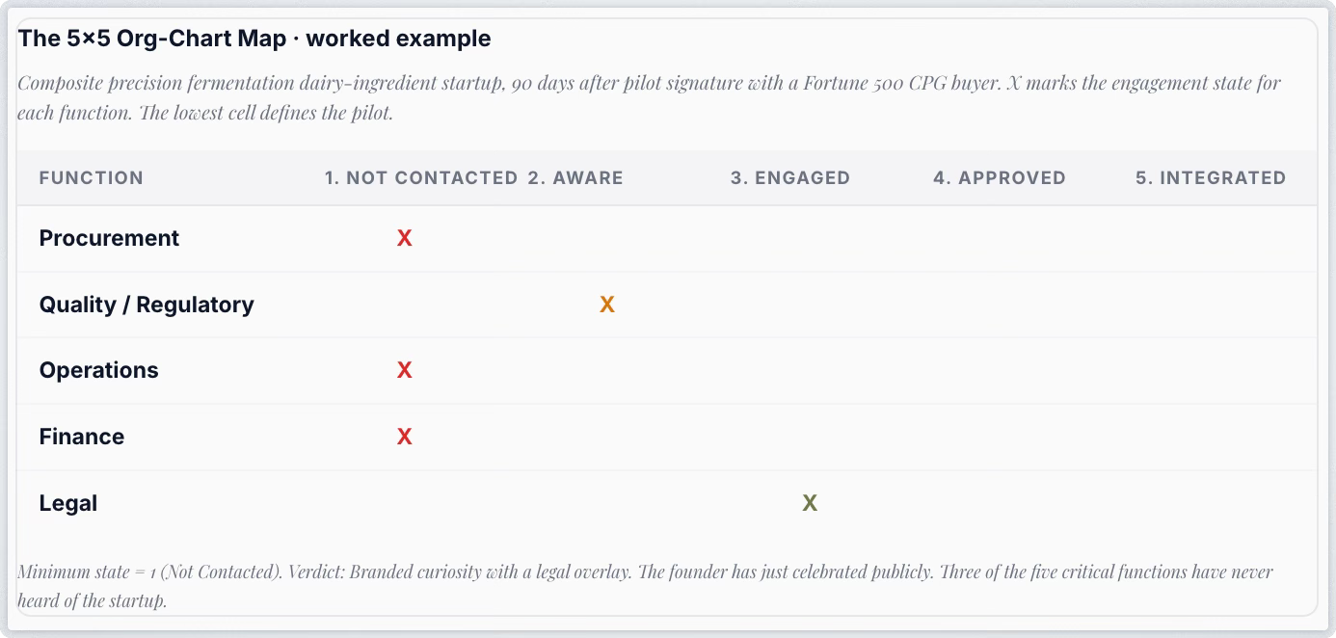Click the Operations row label
The image size is (1336, 638).
tap(98, 370)
